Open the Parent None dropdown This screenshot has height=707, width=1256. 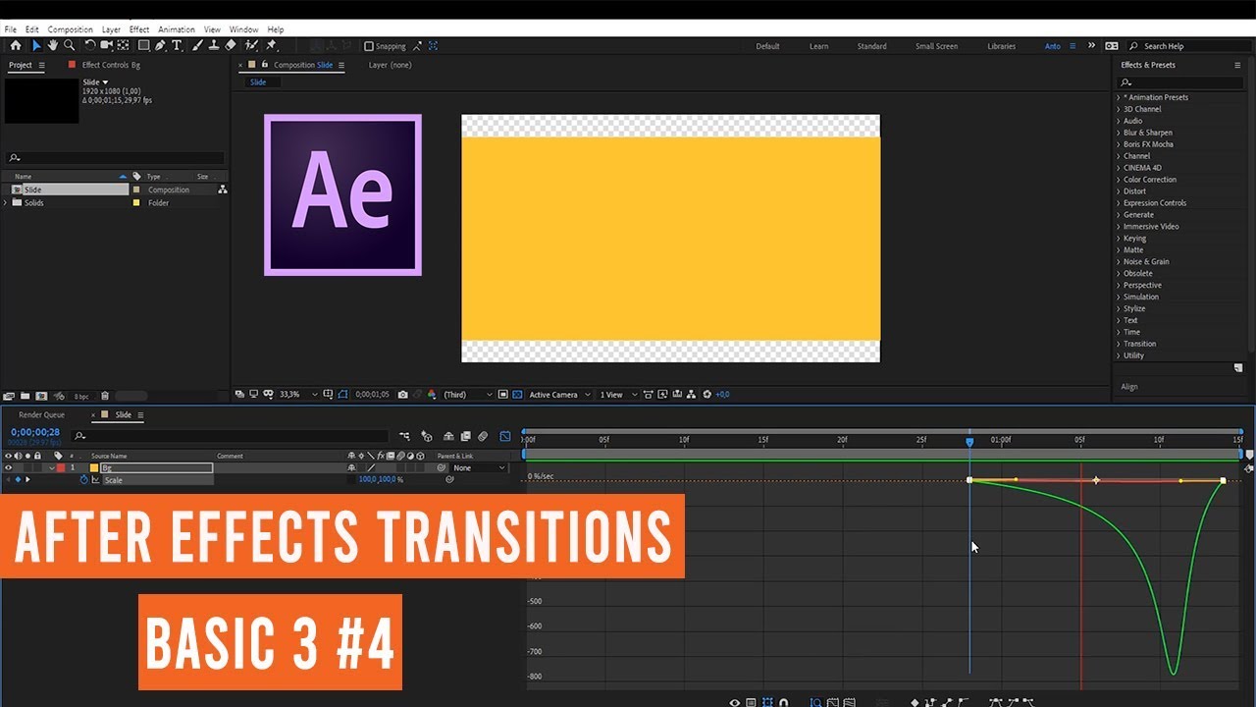(x=478, y=468)
